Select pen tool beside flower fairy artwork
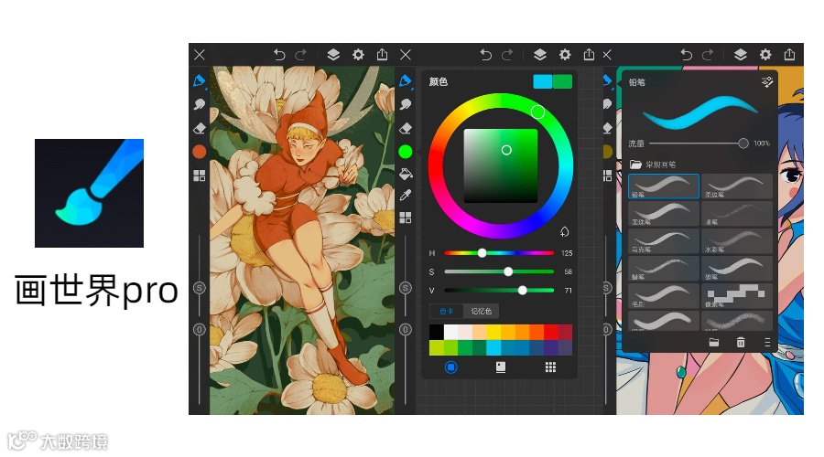 click(200, 80)
